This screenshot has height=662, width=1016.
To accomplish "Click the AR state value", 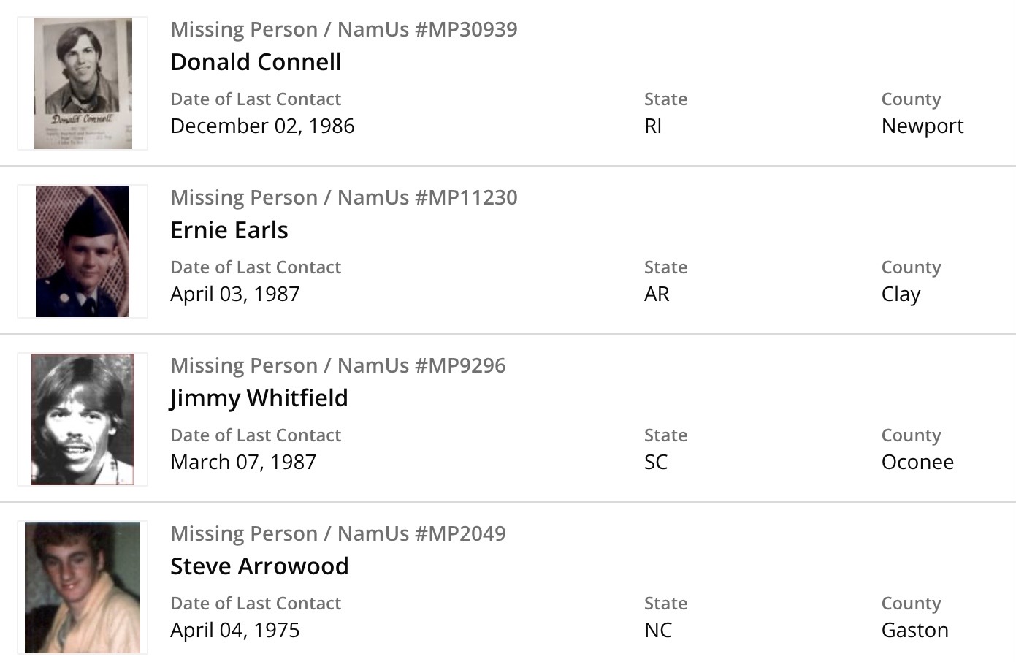I will 657,294.
